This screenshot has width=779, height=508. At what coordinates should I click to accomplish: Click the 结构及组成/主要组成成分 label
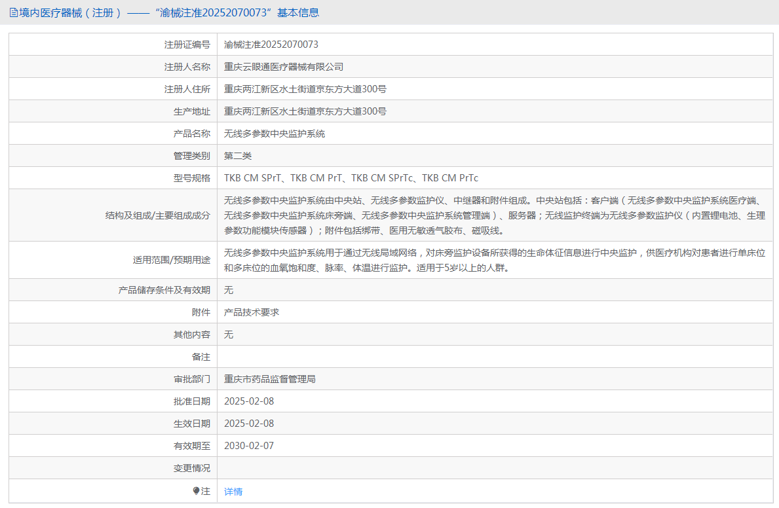click(158, 215)
